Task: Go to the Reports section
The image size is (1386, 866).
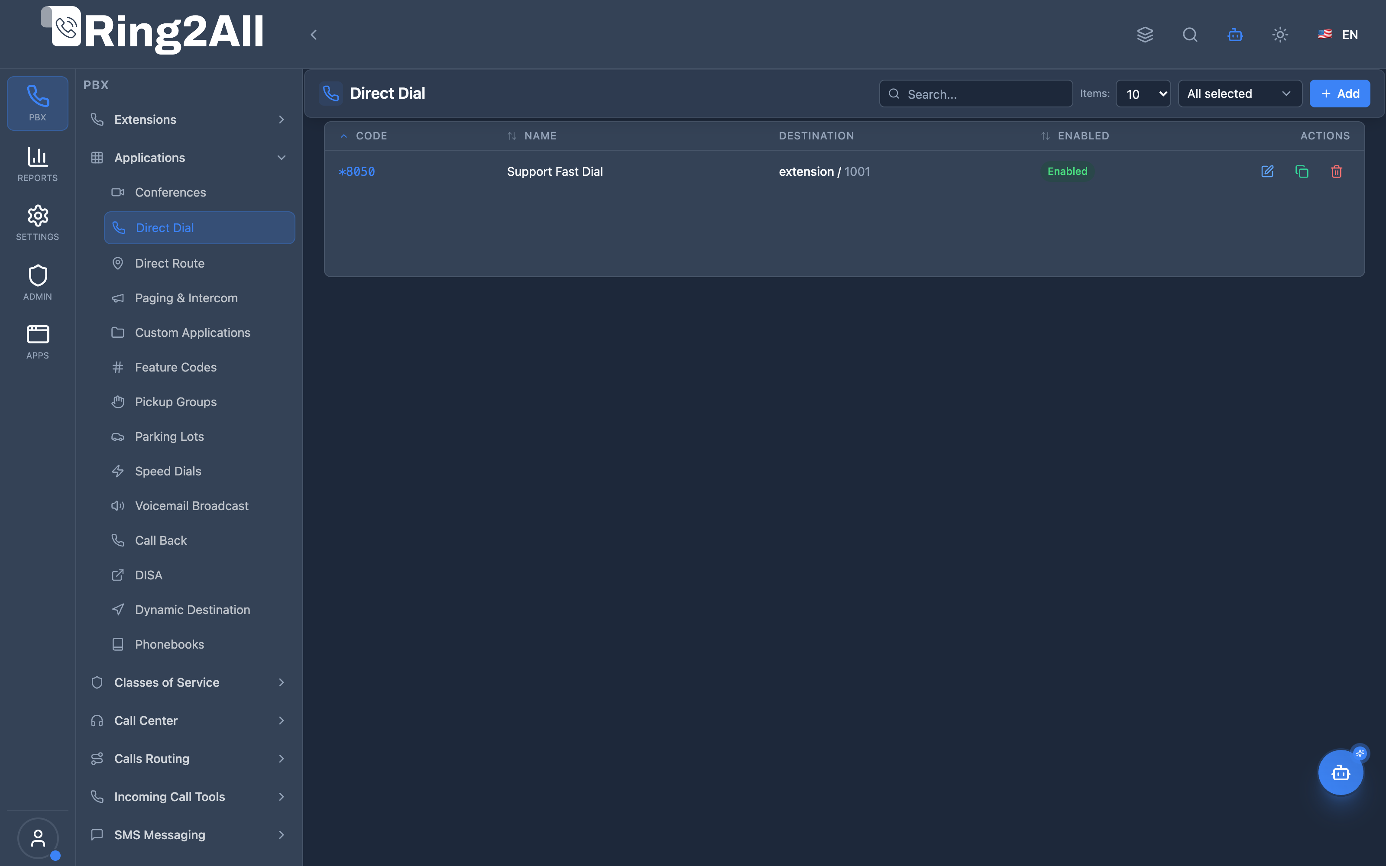Action: pos(38,164)
